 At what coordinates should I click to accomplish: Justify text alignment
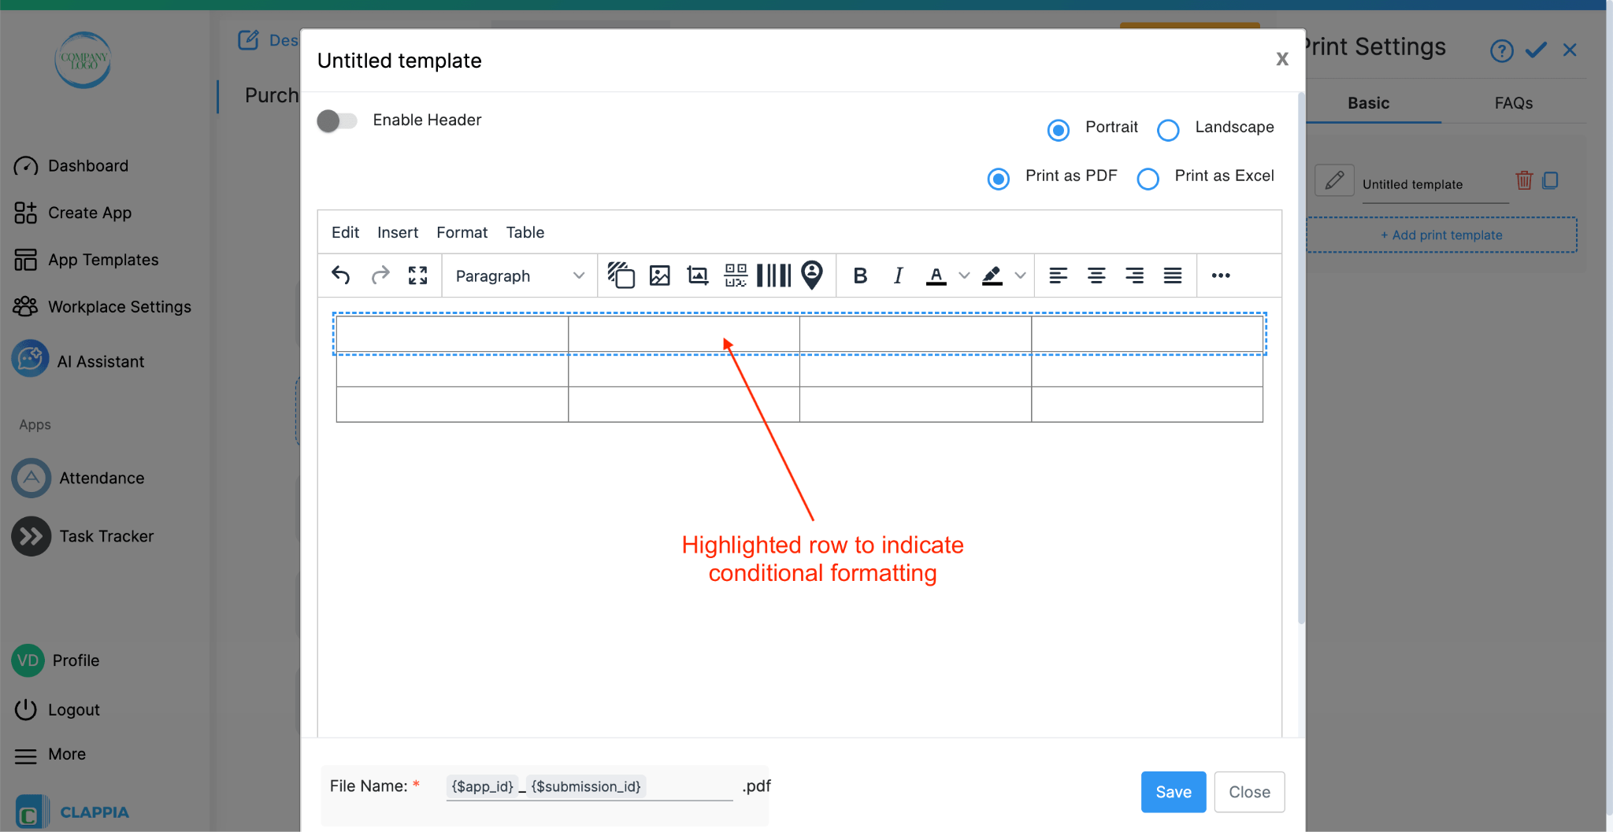click(1173, 275)
